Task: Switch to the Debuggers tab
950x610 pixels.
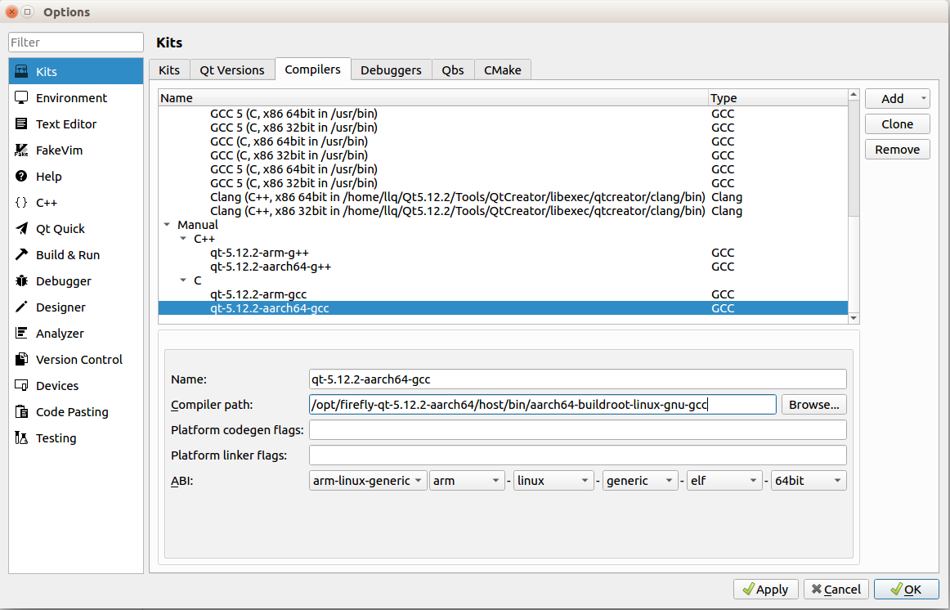Action: [391, 70]
